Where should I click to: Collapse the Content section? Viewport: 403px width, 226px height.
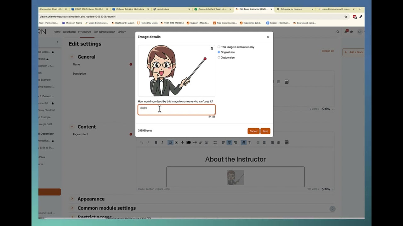[72, 127]
